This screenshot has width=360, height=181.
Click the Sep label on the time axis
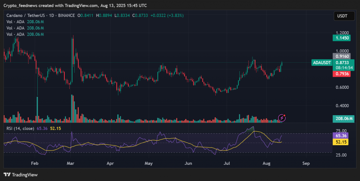click(306, 163)
